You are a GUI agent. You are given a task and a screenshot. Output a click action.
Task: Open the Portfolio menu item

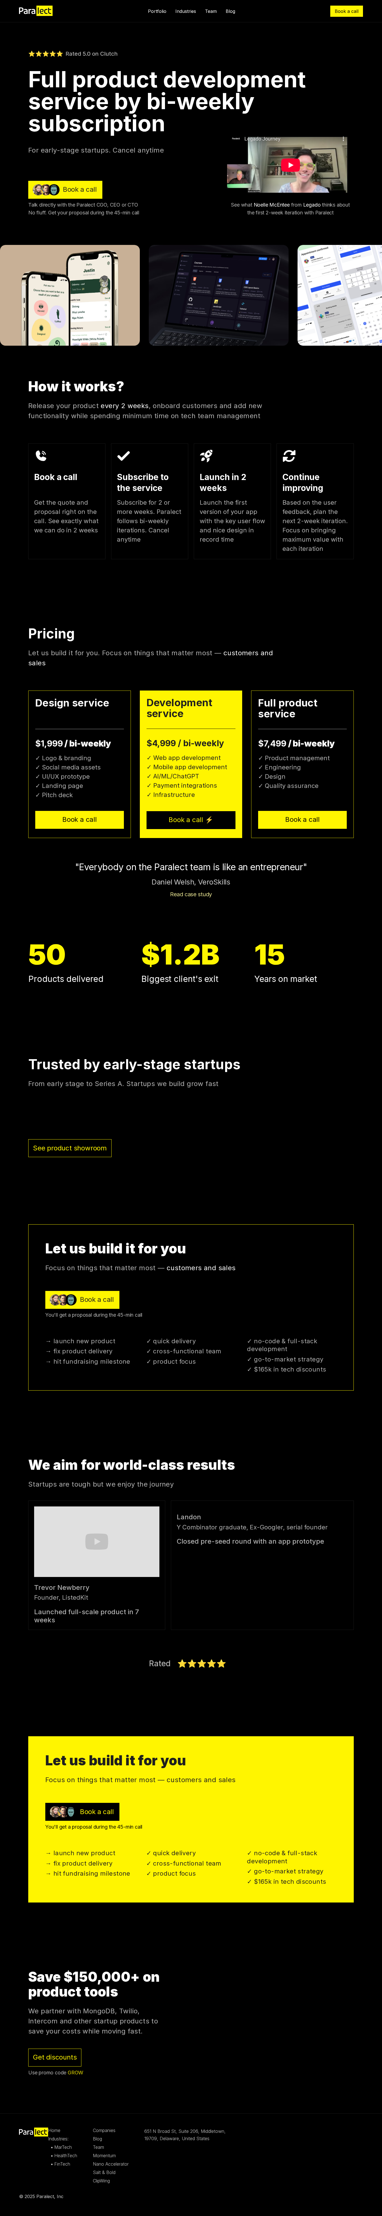point(157,11)
